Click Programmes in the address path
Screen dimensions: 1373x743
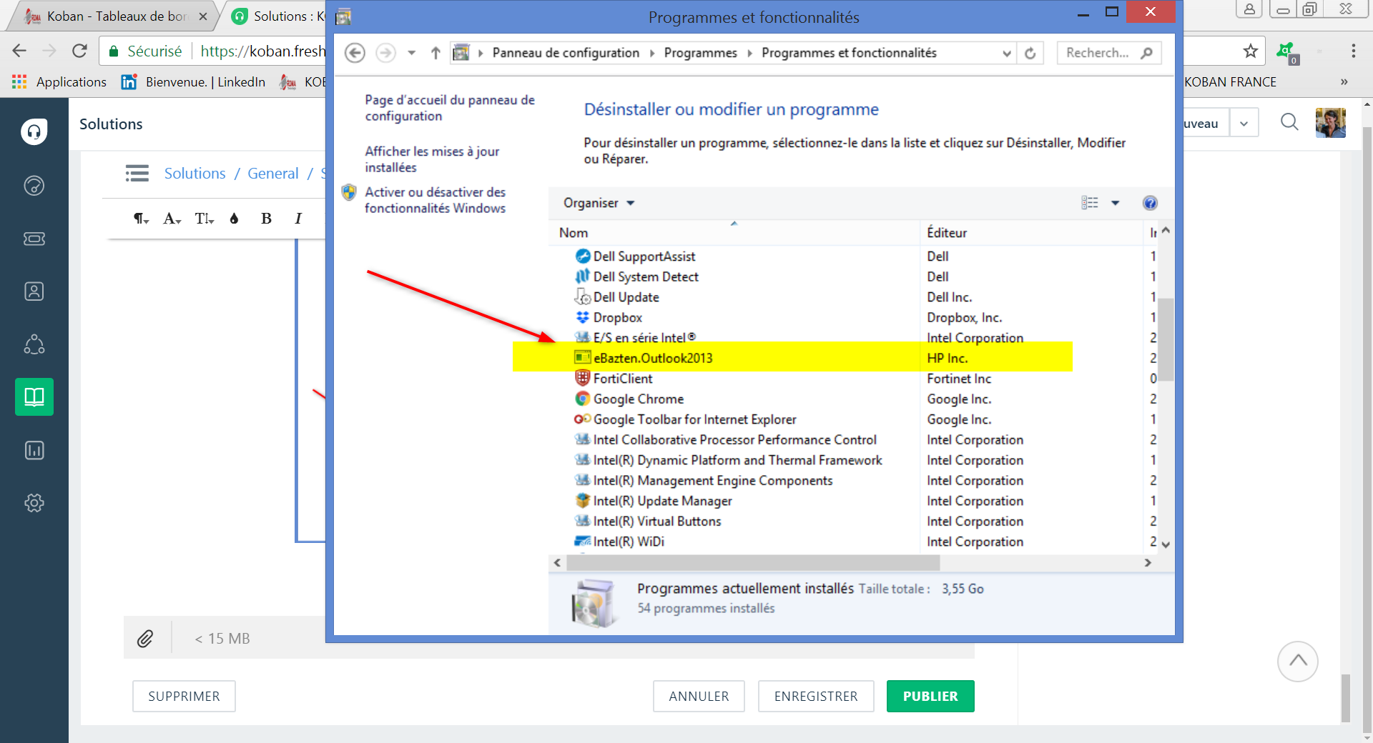point(700,53)
